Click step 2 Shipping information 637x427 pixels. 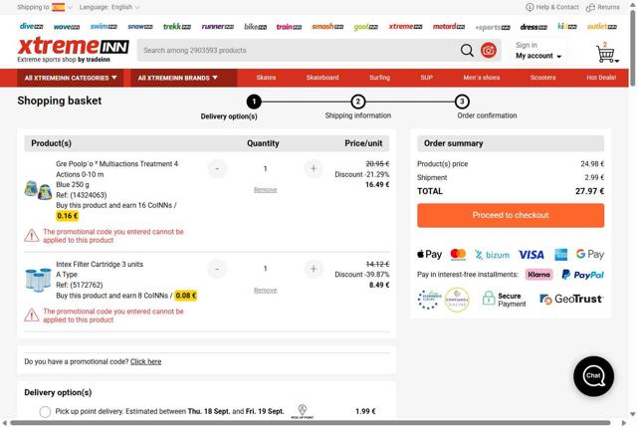[358, 108]
